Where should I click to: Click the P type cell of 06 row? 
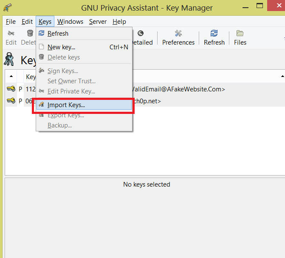[x=20, y=101]
